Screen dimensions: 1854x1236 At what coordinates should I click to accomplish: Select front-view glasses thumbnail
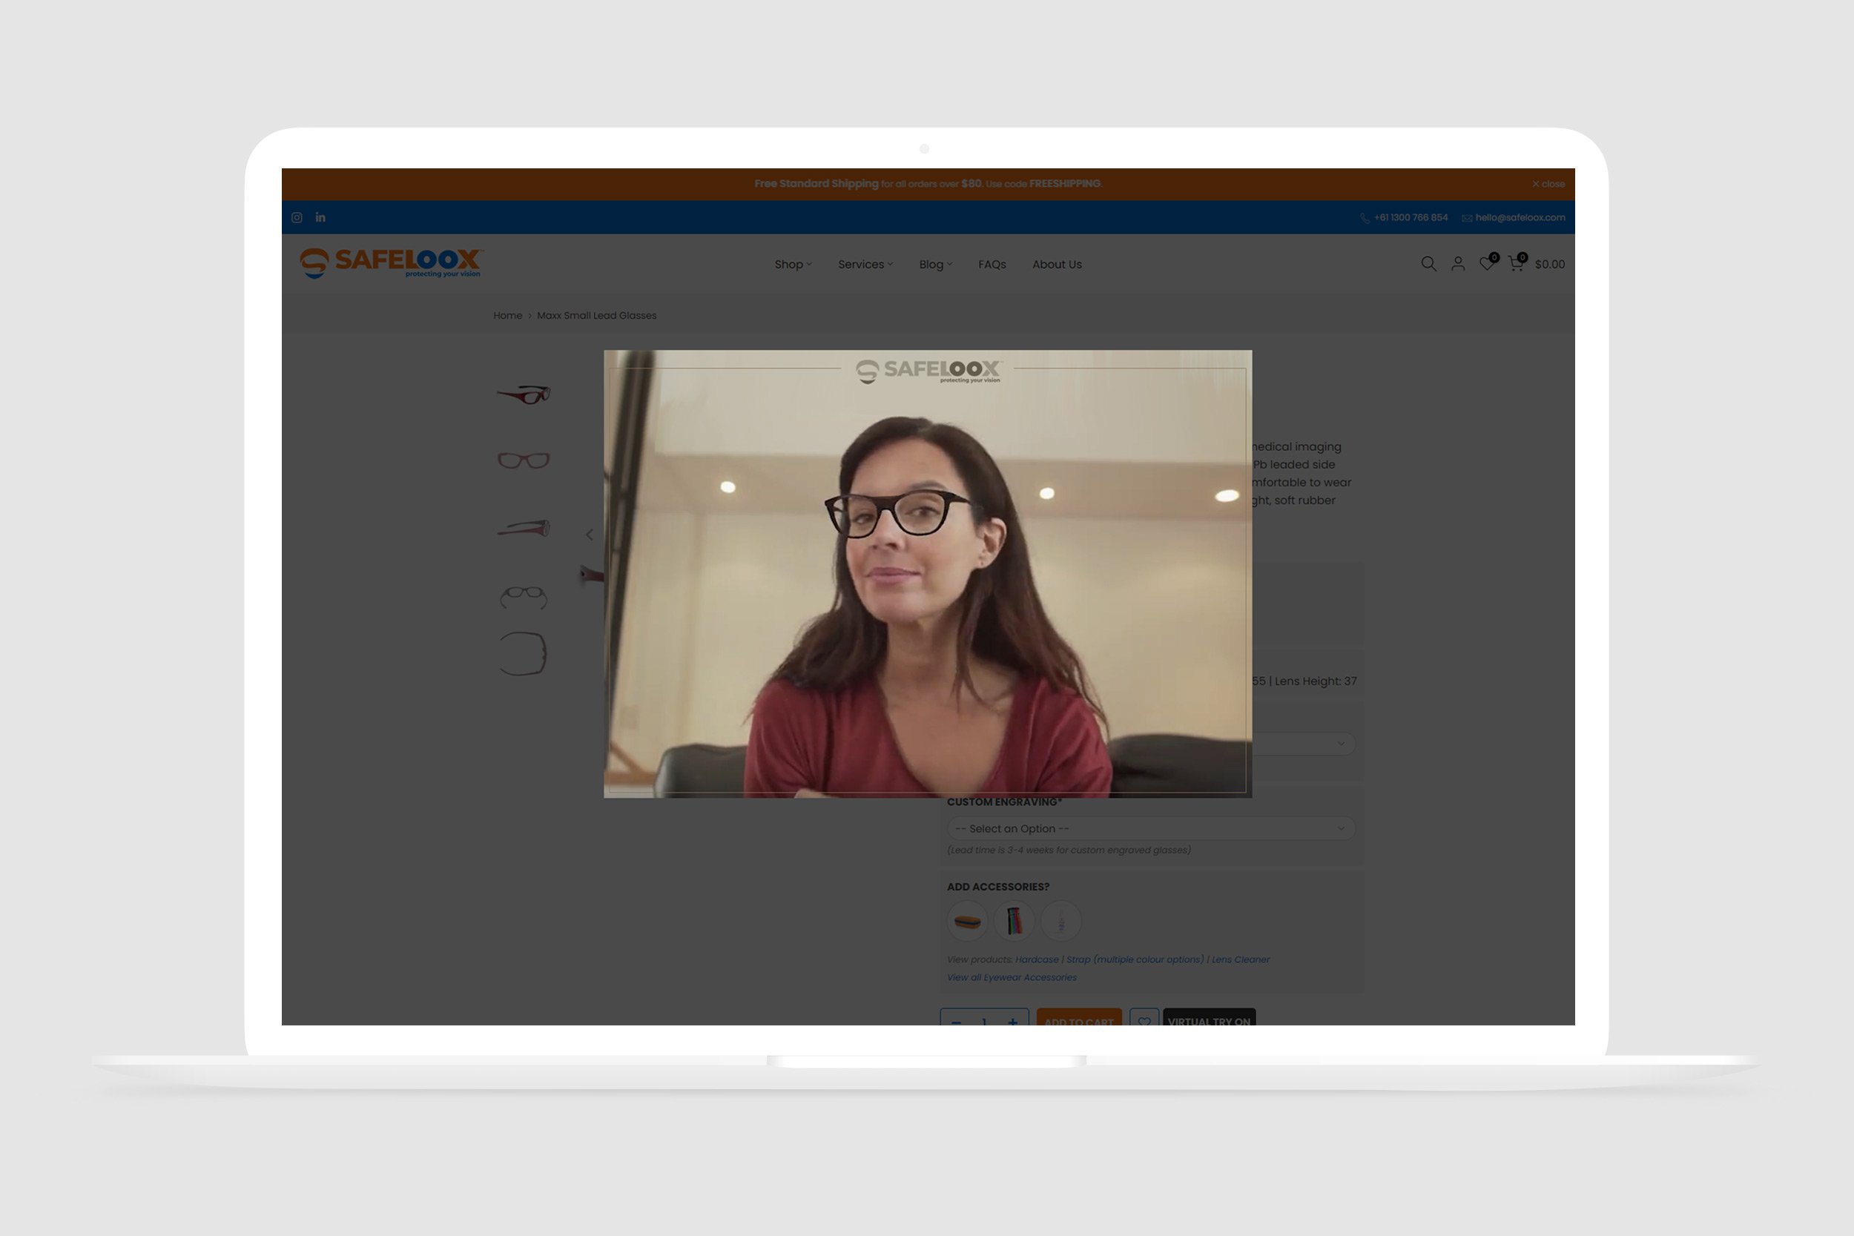click(x=524, y=460)
